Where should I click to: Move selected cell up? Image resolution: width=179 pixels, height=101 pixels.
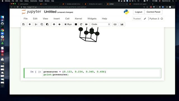click(54, 24)
